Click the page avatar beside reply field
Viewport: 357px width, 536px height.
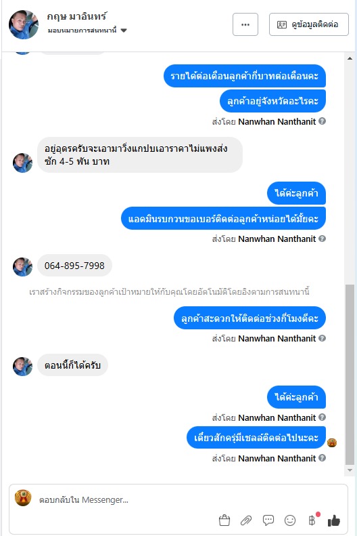click(23, 497)
